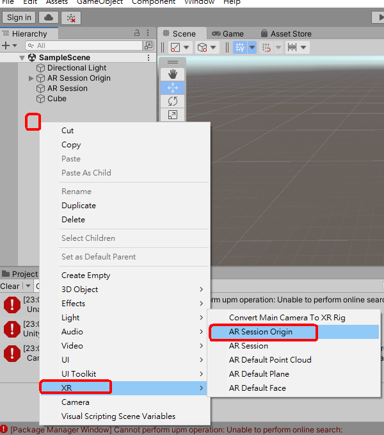Select Visual Scripting Scene Variables
The height and width of the screenshot is (435, 384).
(125, 416)
